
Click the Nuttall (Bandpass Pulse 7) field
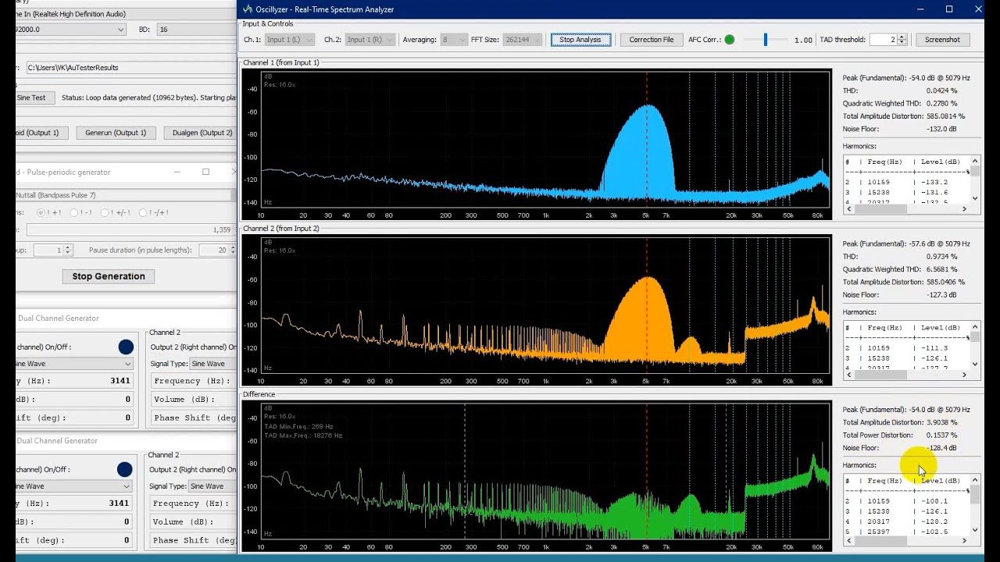[125, 195]
